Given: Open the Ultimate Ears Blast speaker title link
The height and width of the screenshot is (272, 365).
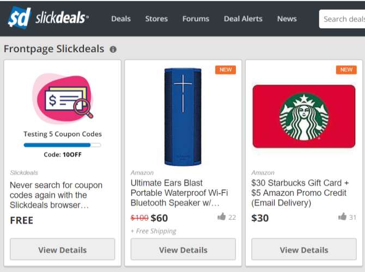Looking at the screenshot, I should pos(179,193).
